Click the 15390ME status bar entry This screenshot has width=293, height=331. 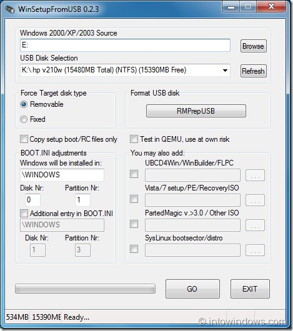46,317
